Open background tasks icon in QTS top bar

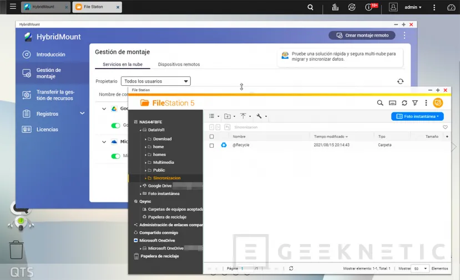coord(335,7)
